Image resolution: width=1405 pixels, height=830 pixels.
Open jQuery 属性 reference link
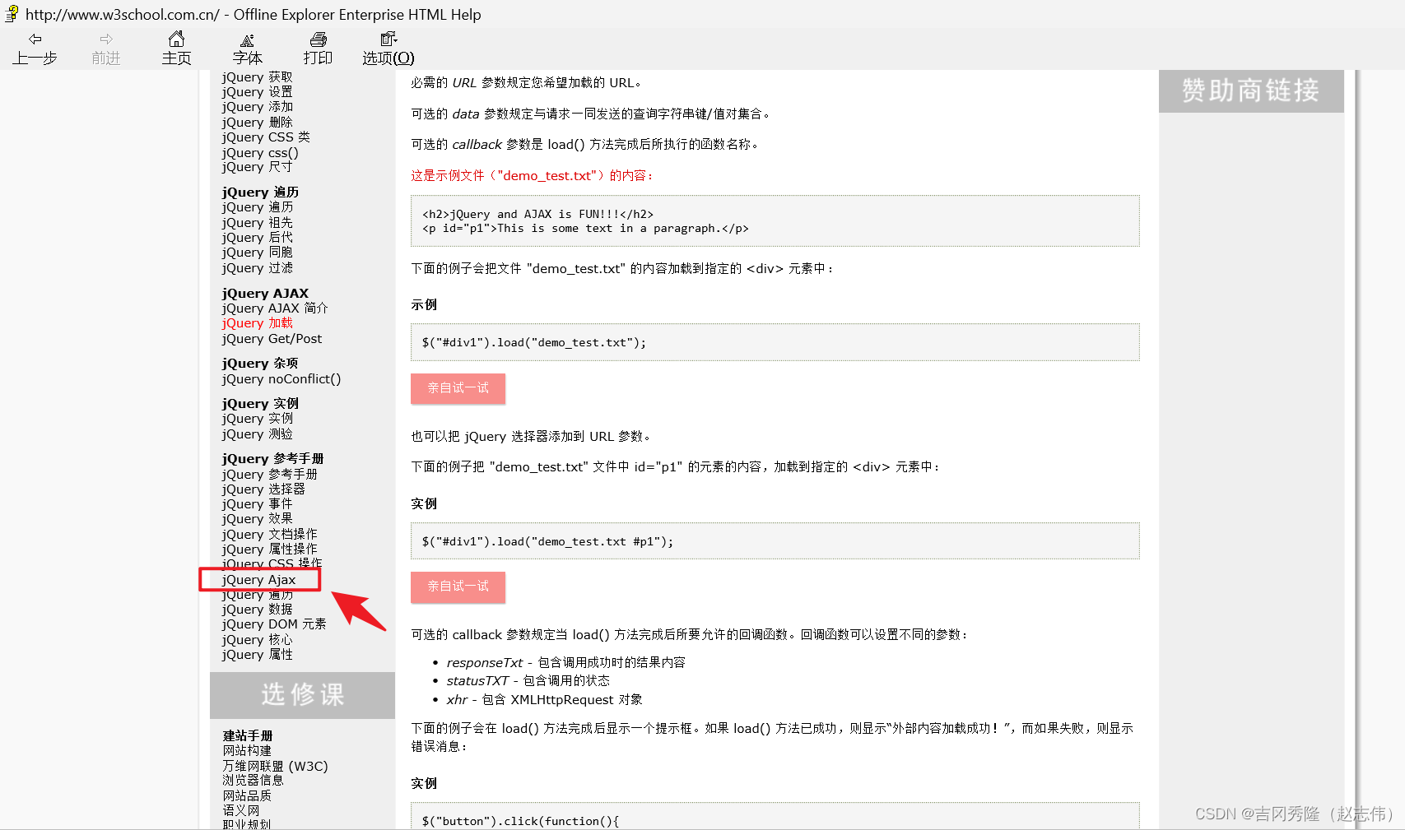coord(257,655)
